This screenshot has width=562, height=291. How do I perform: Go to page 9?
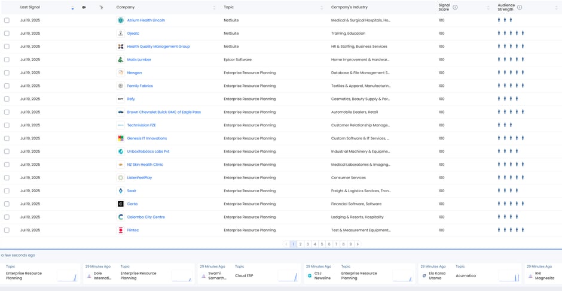click(x=350, y=244)
